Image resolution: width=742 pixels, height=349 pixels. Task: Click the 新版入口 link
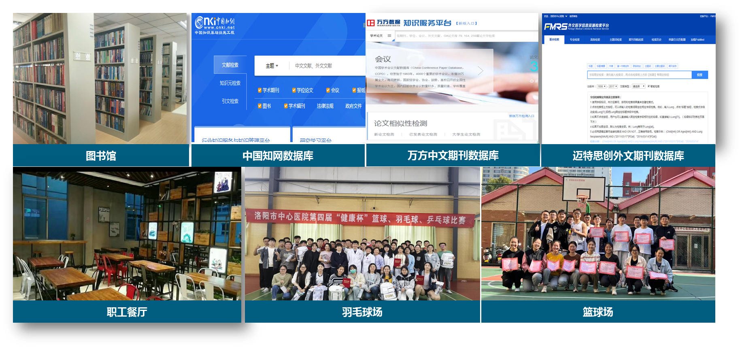[467, 23]
